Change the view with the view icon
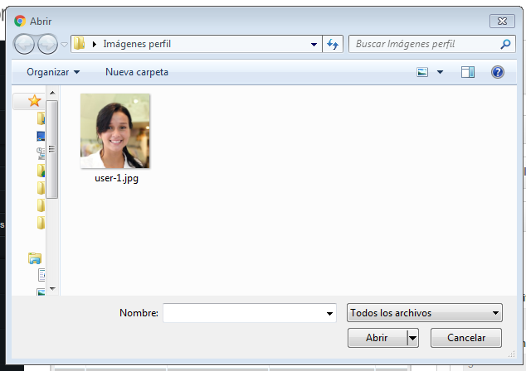Image resolution: width=526 pixels, height=371 pixels. [422, 72]
